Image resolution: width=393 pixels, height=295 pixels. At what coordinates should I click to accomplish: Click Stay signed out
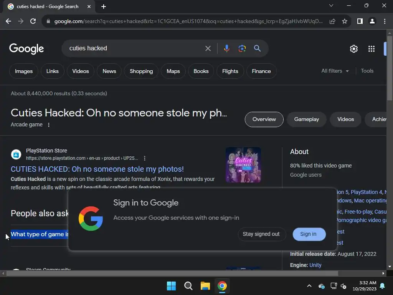coord(261,234)
